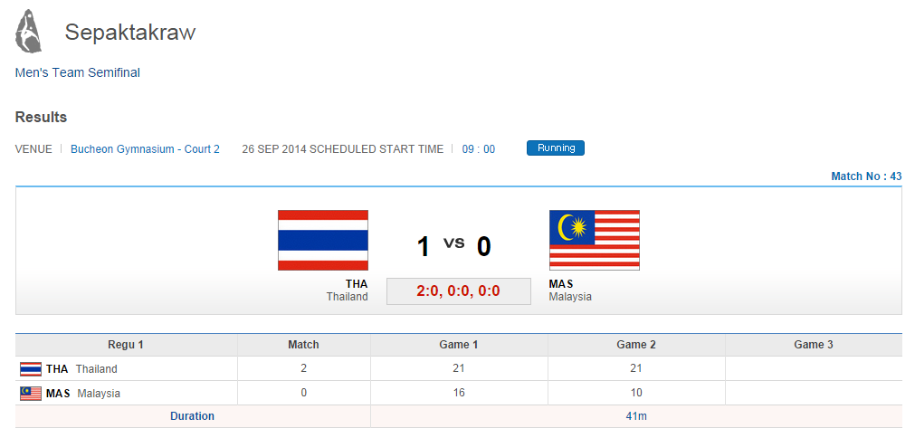Viewport: 915px width, 438px height.
Task: Click Malaysia's Game 2 score of 10
Action: point(635,394)
